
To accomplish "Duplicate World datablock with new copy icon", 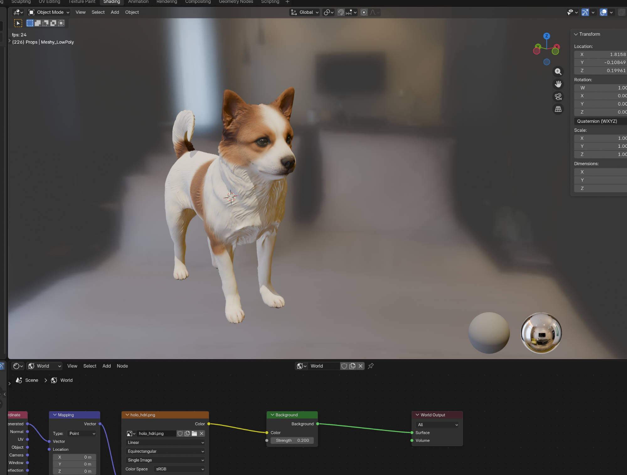I will 352,366.
